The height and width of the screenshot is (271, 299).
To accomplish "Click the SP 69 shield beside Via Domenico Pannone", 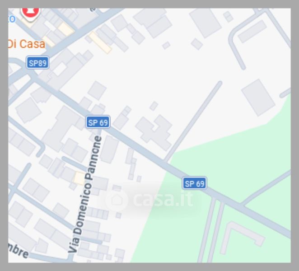I will point(98,122).
